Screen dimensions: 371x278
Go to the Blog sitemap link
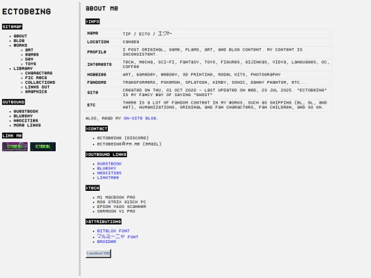(19, 40)
